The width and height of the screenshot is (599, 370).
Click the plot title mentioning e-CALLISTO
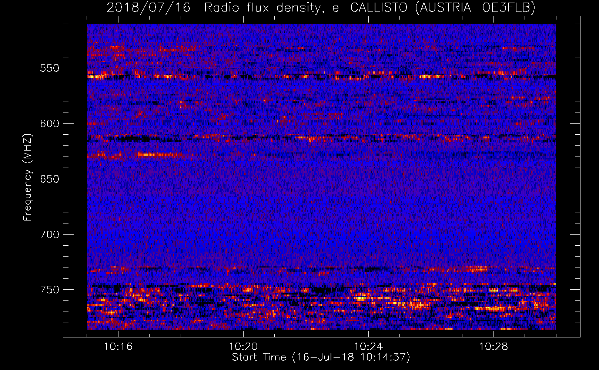(x=321, y=7)
